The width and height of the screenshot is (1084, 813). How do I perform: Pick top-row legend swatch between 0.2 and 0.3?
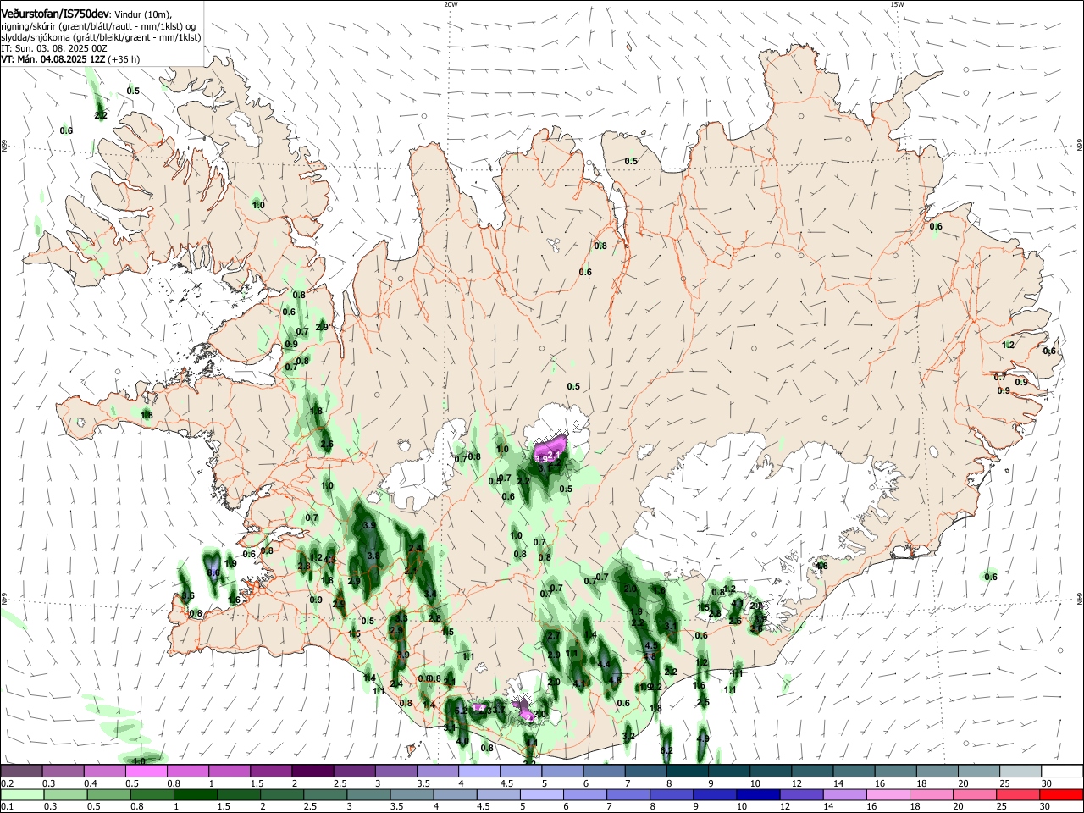tap(21, 771)
